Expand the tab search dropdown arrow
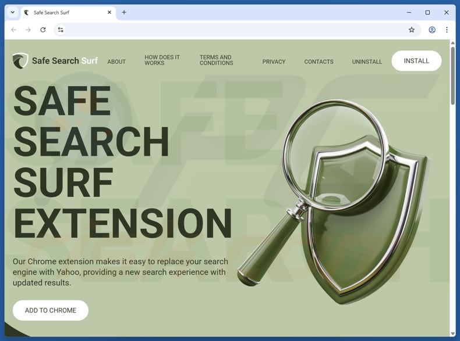Image resolution: width=460 pixels, height=341 pixels. 13,12
